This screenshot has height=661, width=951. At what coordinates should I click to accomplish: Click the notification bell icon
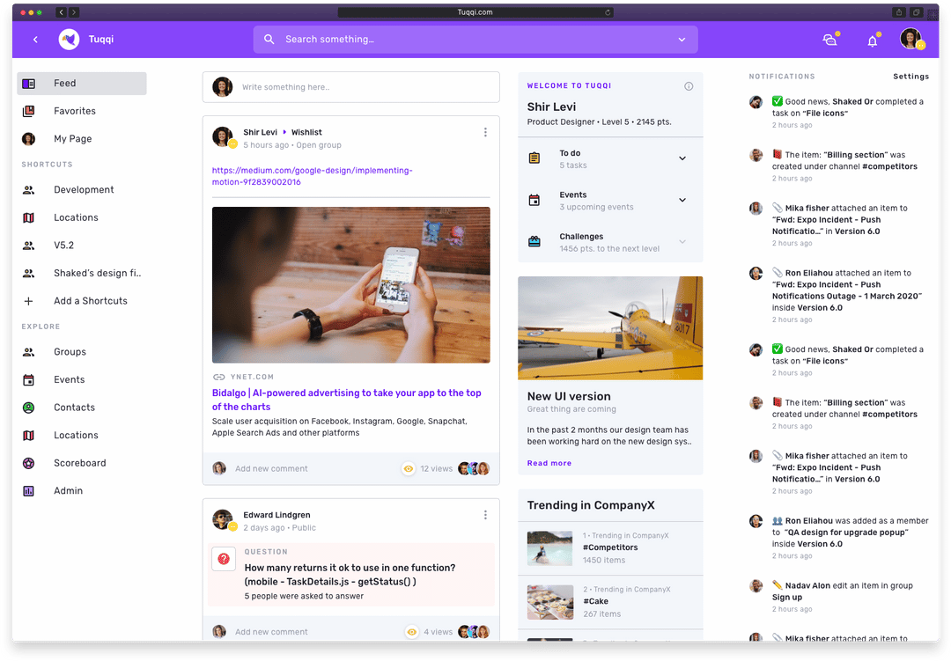(872, 40)
